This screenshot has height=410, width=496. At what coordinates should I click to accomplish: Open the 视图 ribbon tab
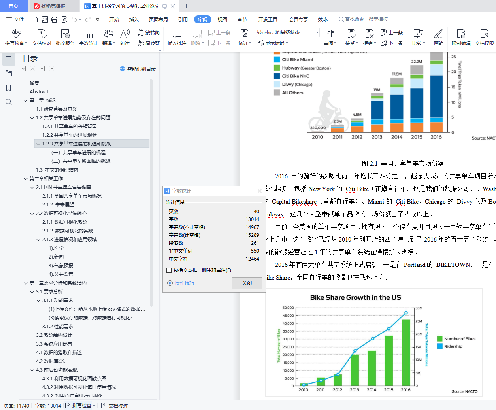click(223, 19)
